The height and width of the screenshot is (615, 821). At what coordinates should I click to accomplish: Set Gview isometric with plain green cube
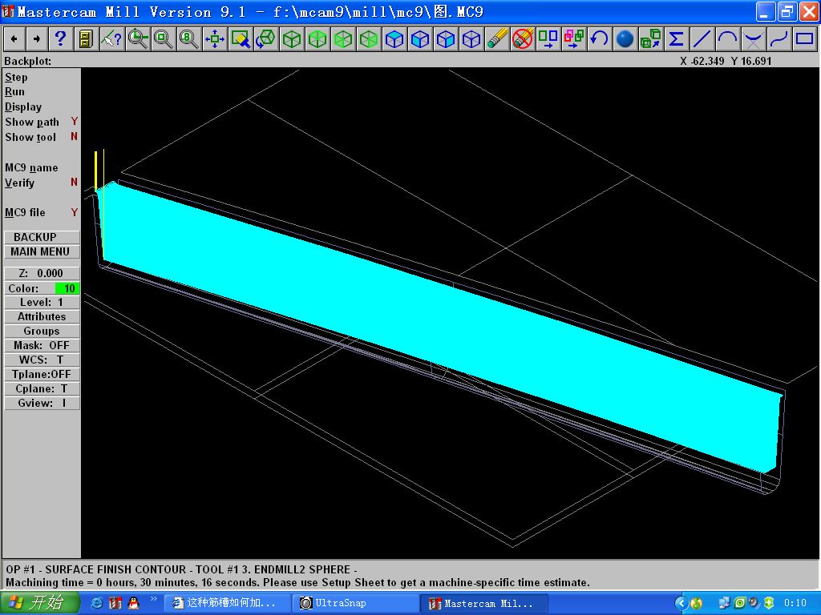[292, 38]
